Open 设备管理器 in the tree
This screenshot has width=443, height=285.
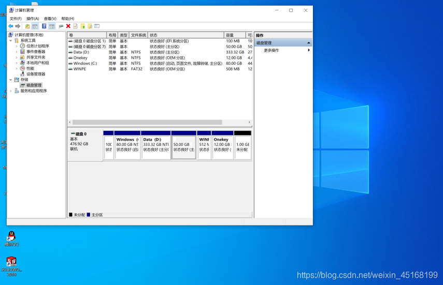coord(36,74)
